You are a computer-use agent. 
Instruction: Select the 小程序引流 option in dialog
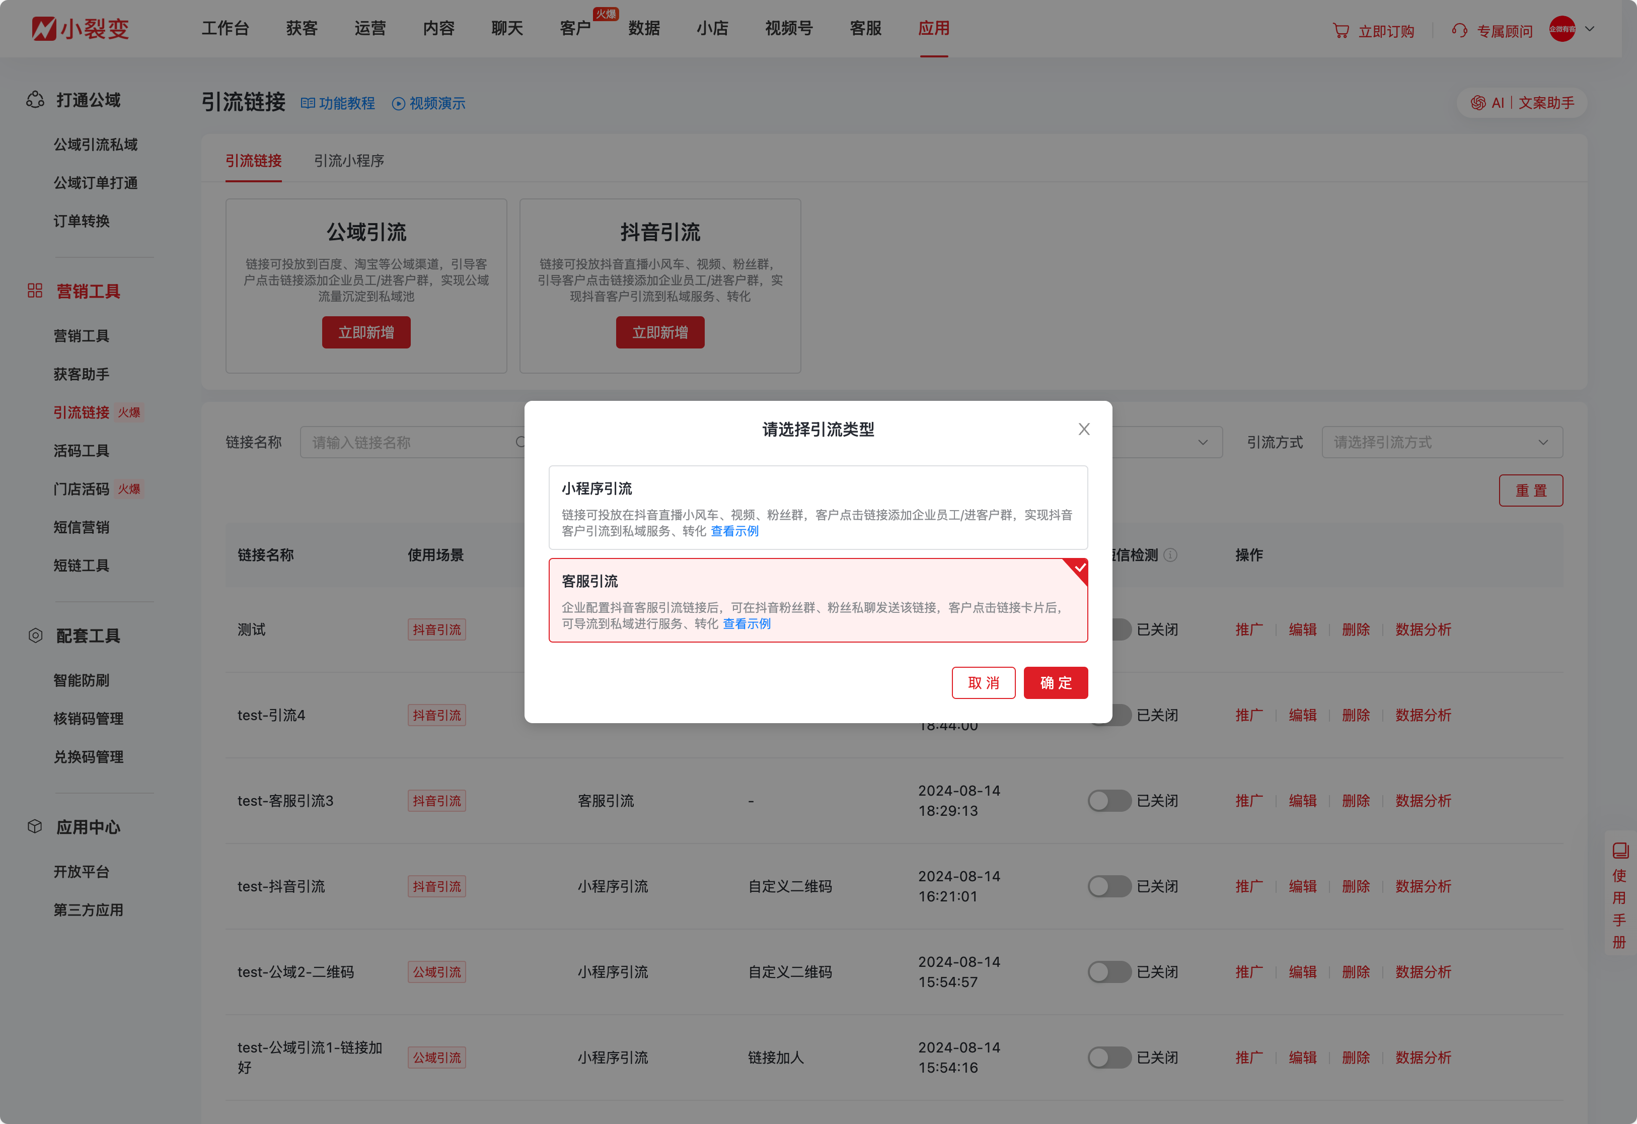coord(818,508)
